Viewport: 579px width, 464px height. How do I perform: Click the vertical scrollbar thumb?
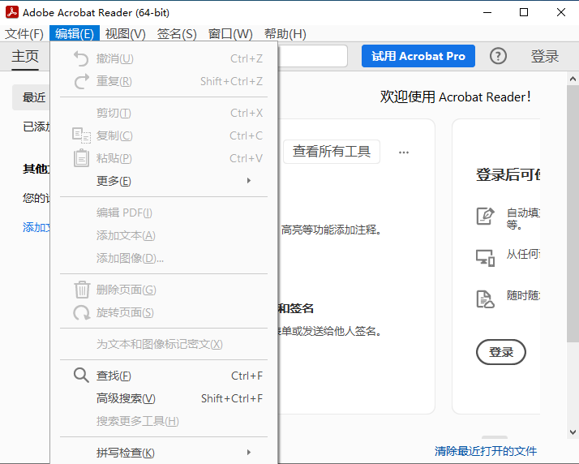pyautogui.click(x=573, y=213)
